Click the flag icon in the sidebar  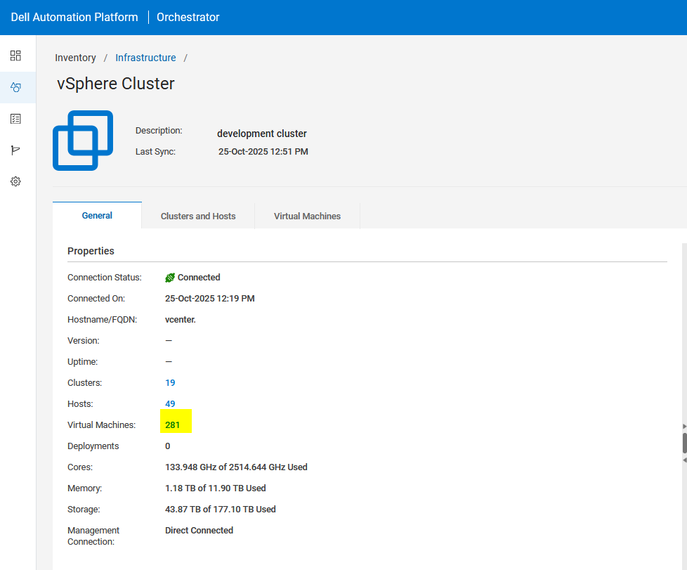[15, 150]
